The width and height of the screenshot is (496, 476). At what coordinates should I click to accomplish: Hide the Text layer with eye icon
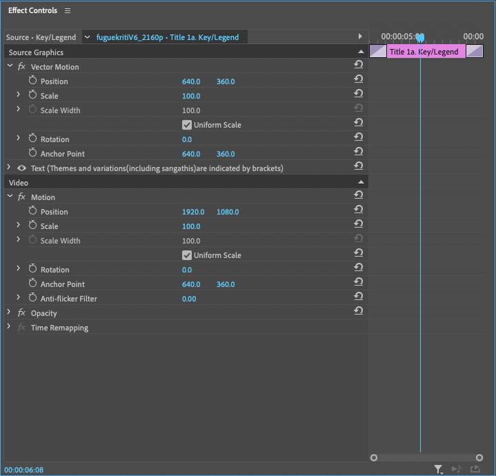[21, 168]
